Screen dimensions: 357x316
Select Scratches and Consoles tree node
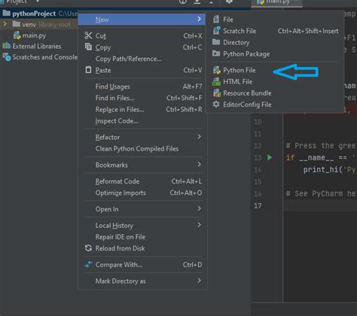45,57
